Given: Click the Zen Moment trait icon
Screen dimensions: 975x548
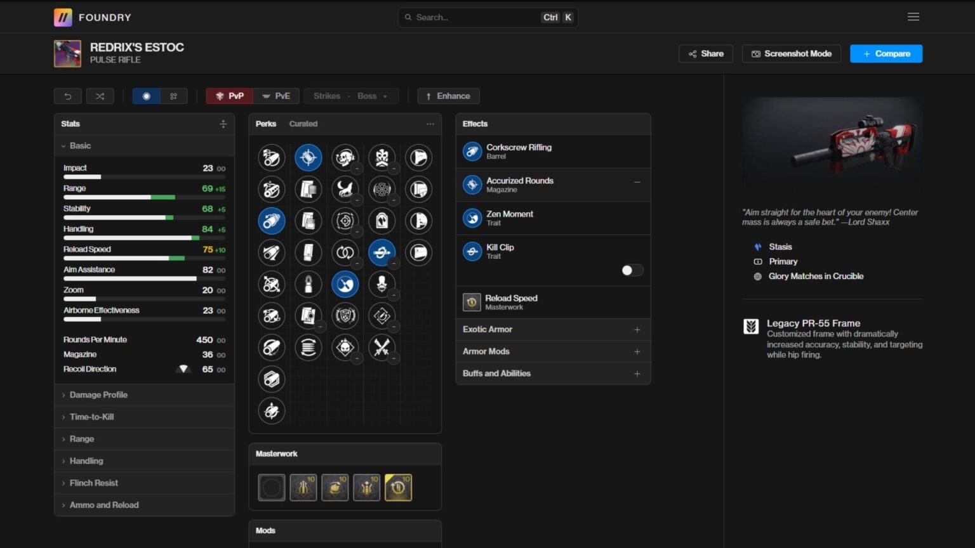Looking at the screenshot, I should (472, 218).
